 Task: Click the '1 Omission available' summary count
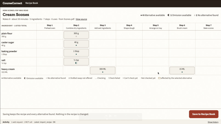point(179,15)
